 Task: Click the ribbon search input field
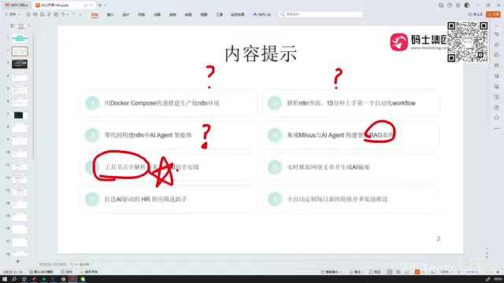point(321,14)
